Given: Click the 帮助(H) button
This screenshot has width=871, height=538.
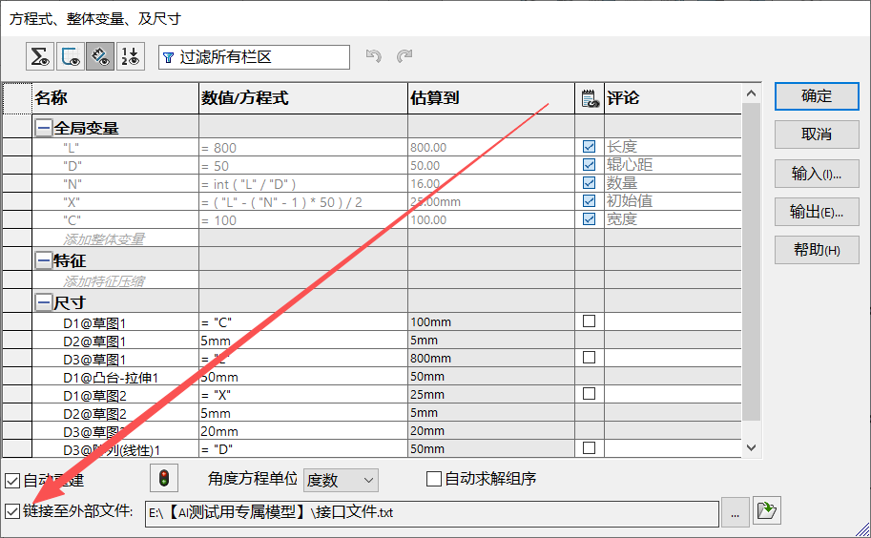Looking at the screenshot, I should click(817, 250).
